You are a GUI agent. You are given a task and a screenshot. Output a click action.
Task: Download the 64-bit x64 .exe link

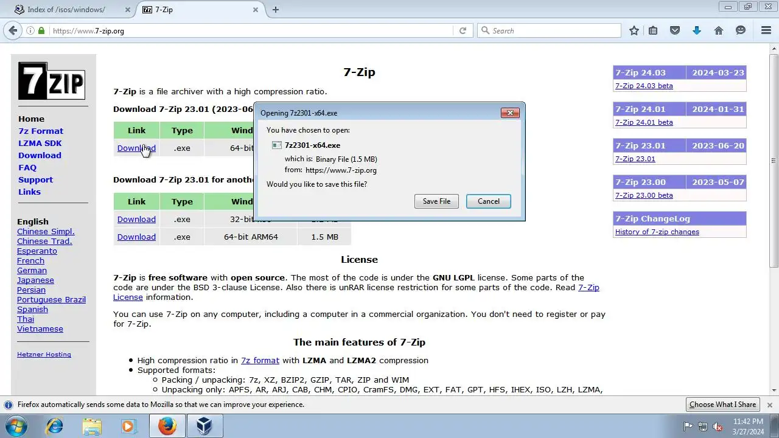136,148
